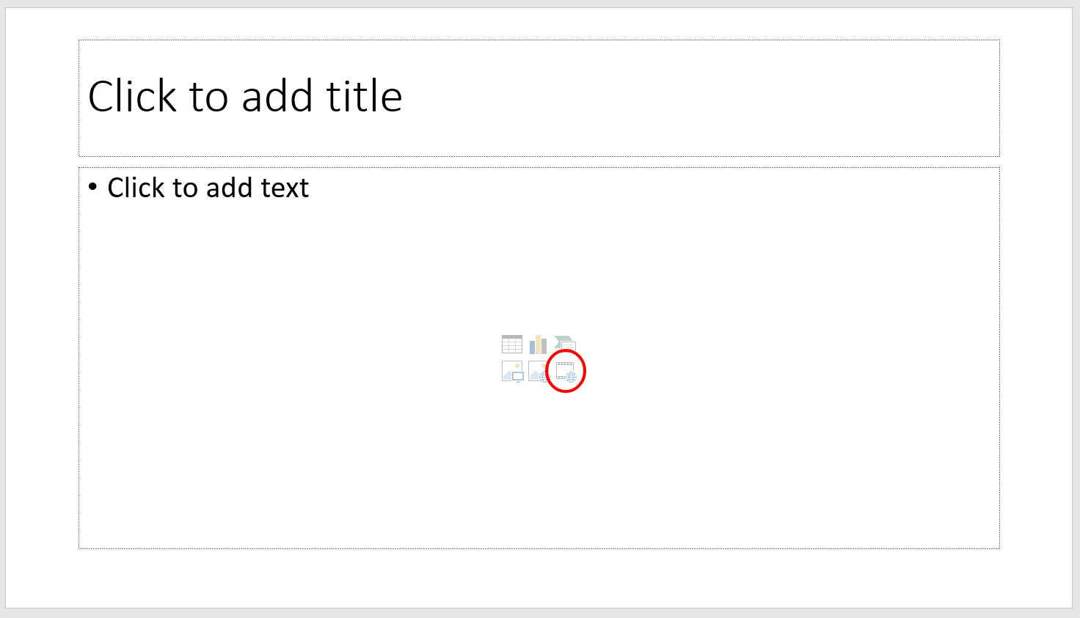Select the Pictures from device icon
The width and height of the screenshot is (1080, 618).
pyautogui.click(x=512, y=372)
